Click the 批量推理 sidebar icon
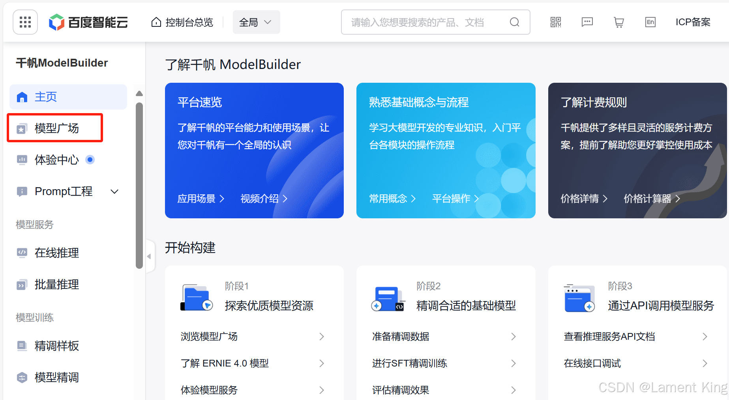This screenshot has width=729, height=400. click(x=22, y=285)
